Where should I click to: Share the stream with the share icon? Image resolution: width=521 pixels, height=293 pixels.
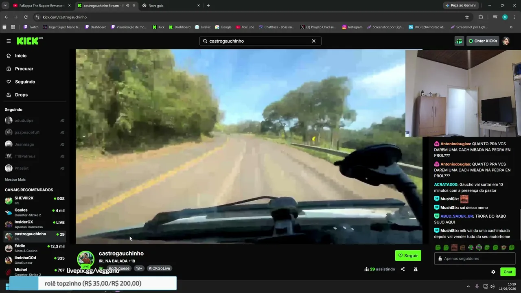[403, 269]
